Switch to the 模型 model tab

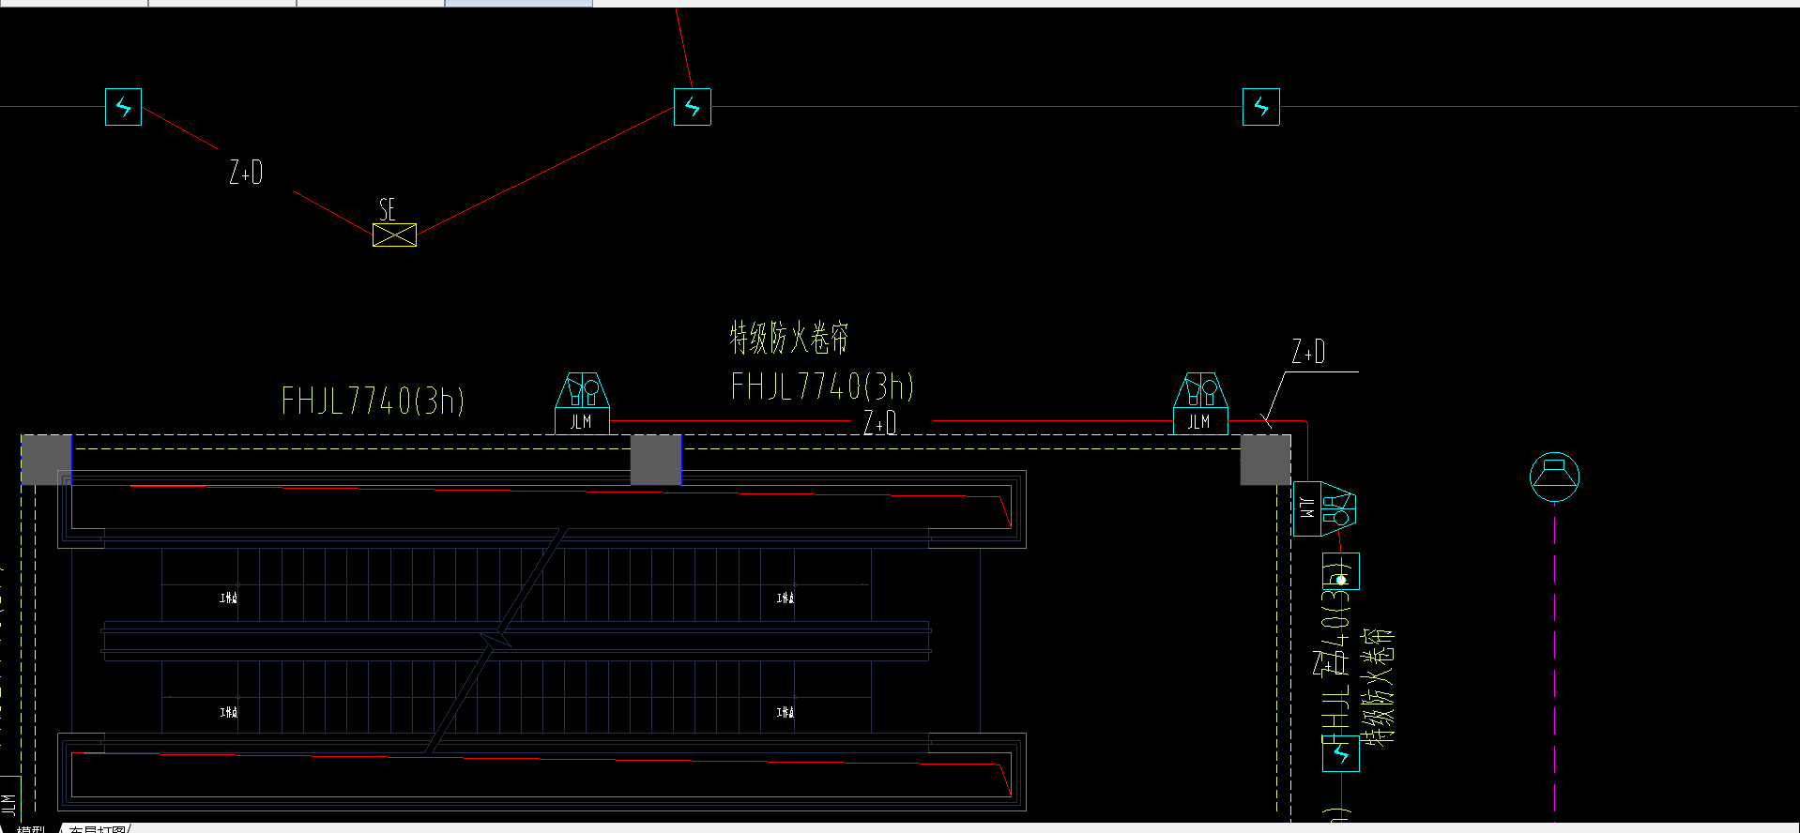point(30,828)
